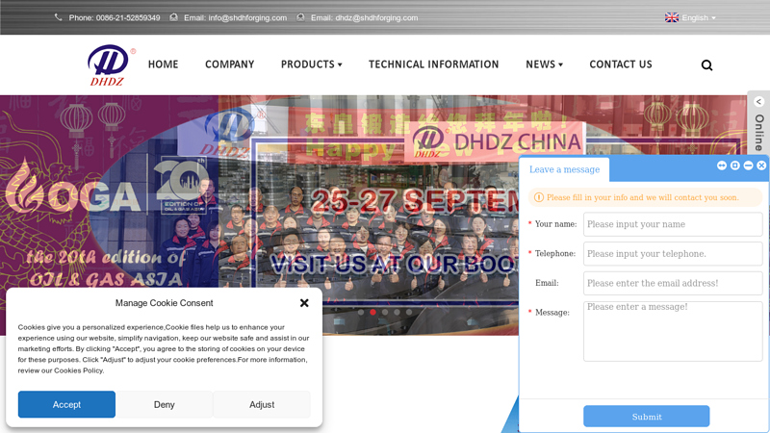Screen dimensions: 770x433
Task: Minimize the Leave a message window
Action: (748, 166)
